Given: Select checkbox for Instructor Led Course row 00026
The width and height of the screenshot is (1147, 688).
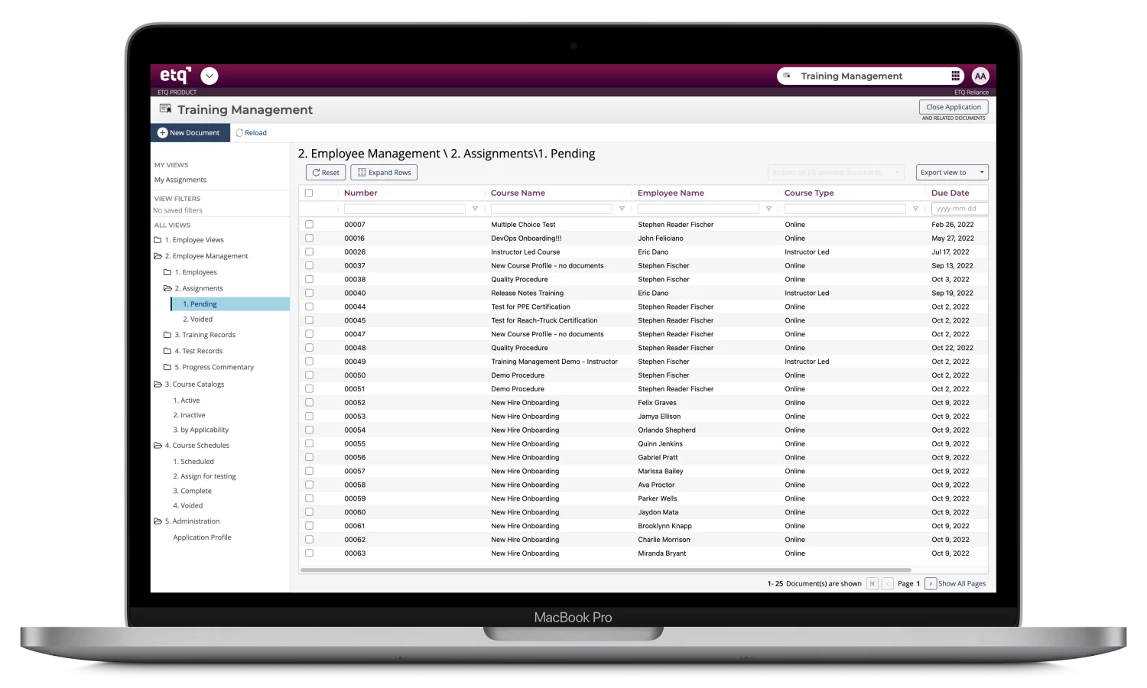Looking at the screenshot, I should (x=309, y=252).
